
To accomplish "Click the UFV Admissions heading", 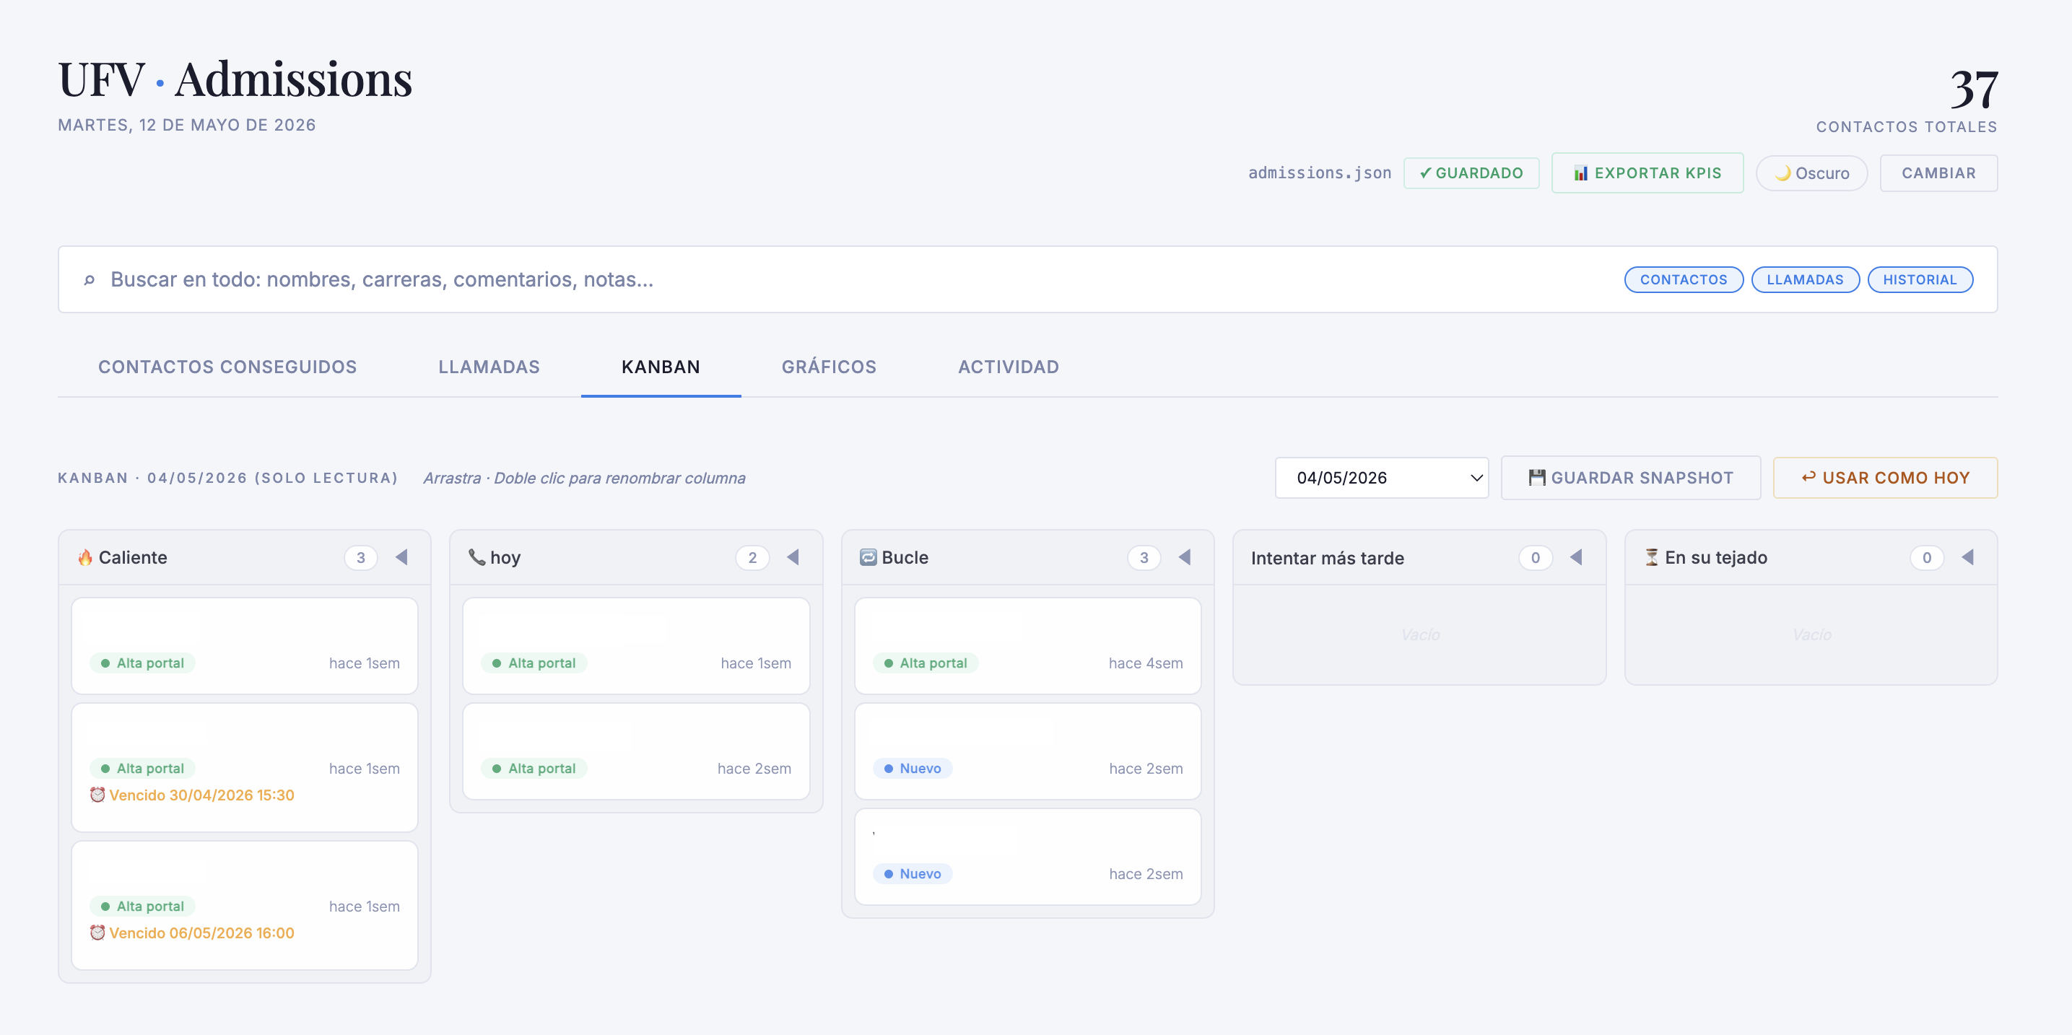I will click(x=235, y=79).
